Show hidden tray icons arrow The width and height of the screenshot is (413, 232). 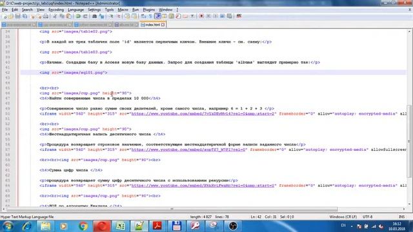[352, 226]
